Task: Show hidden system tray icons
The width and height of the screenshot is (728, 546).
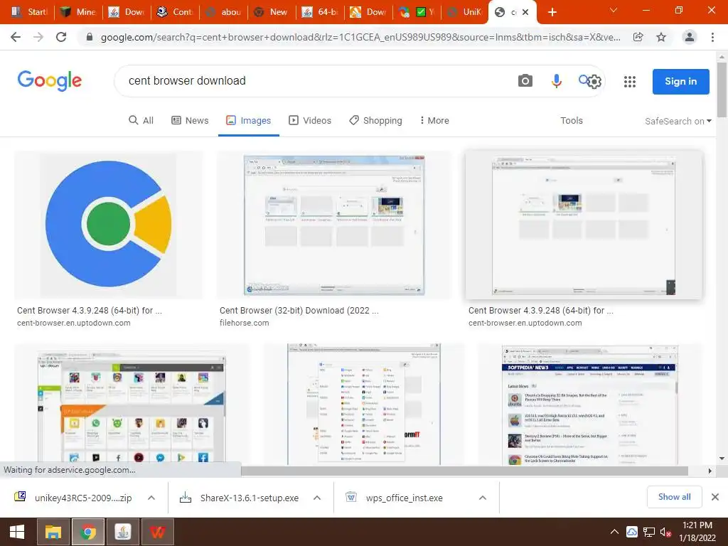Action: pos(614,532)
